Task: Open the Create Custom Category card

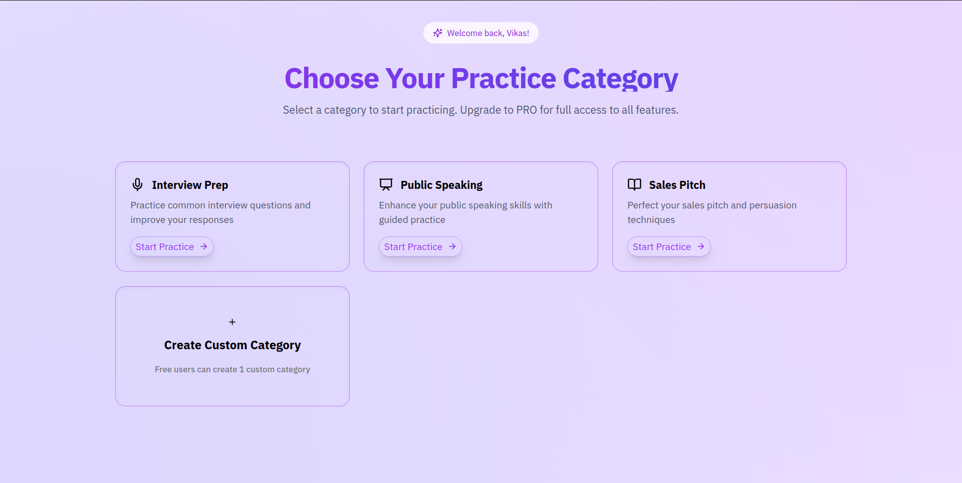Action: [x=232, y=346]
